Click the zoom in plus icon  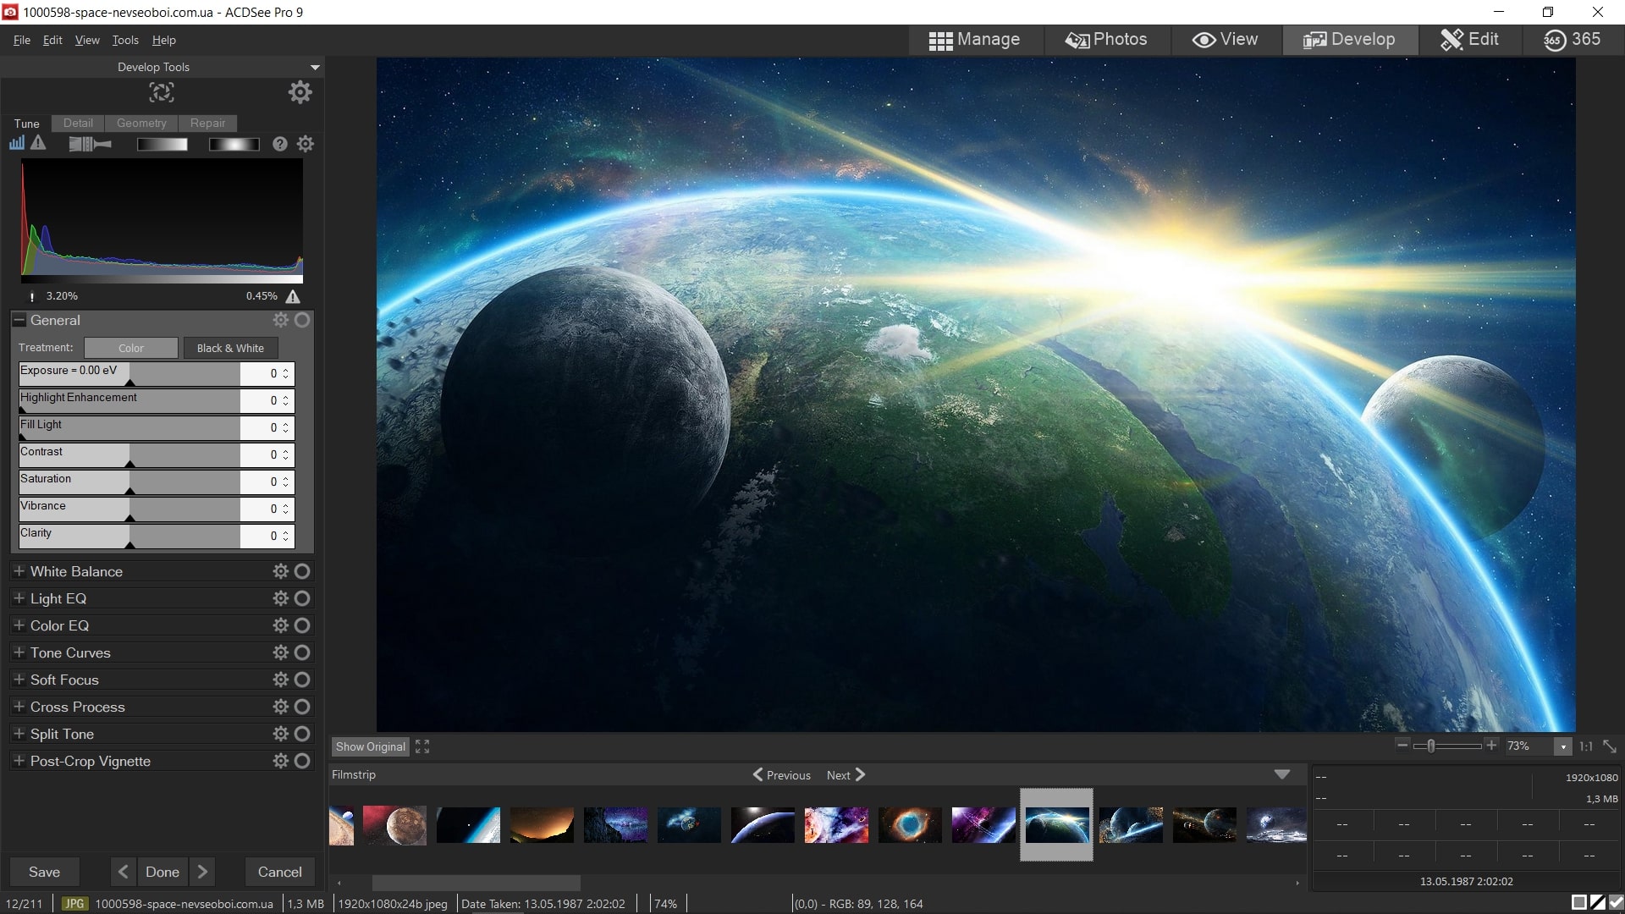point(1491,746)
